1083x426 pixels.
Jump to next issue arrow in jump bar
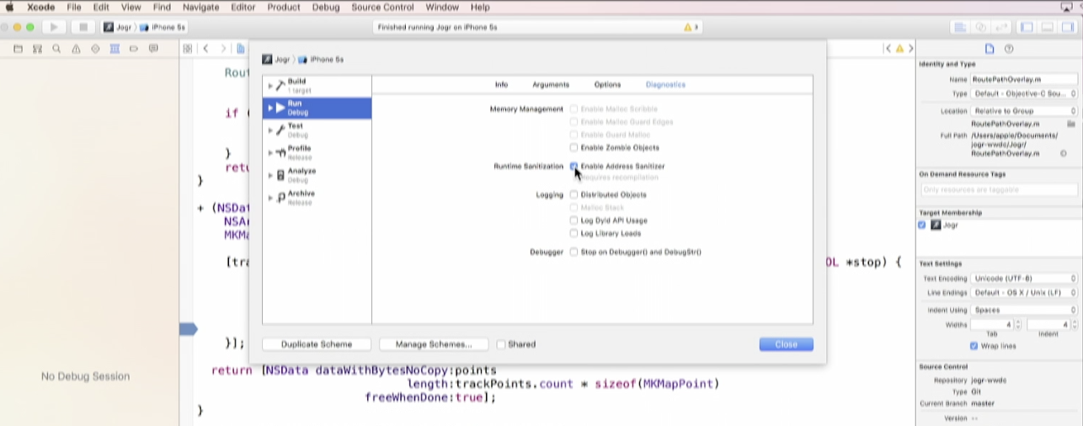pyautogui.click(x=910, y=49)
